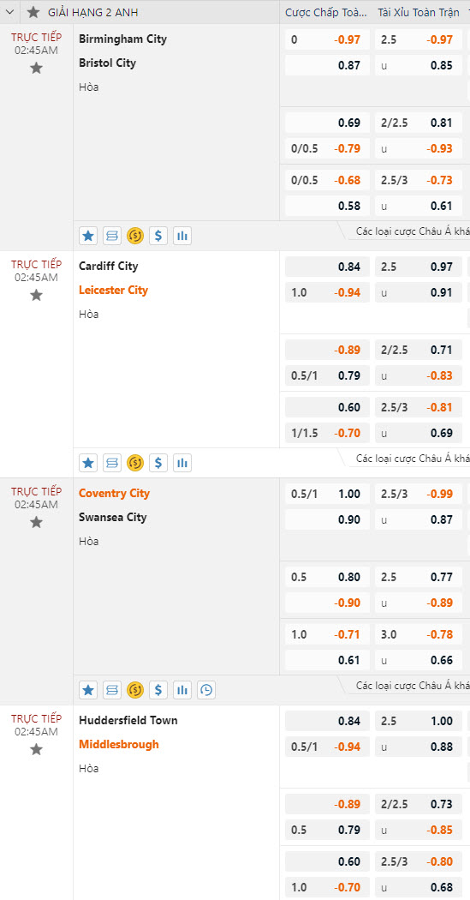Click blue star icon under Birmingham City match
470x900 pixels.
click(88, 236)
